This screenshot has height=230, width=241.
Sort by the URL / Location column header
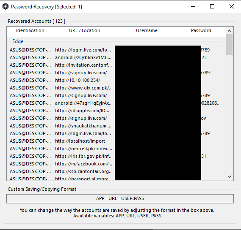tap(85, 30)
